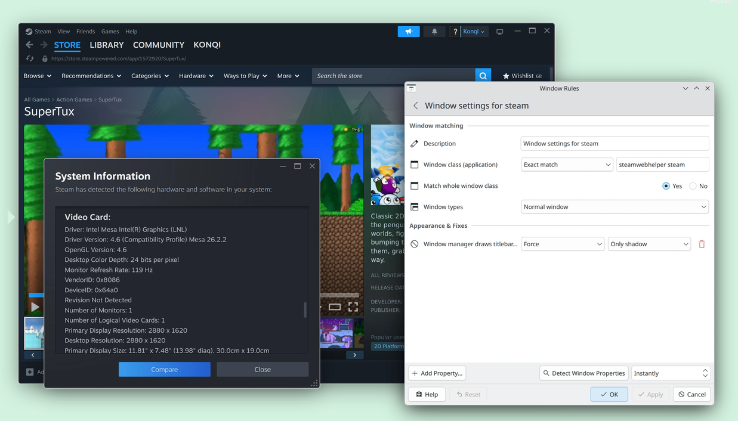Go forward with Steam's forward arrow
738x421 pixels.
click(44, 45)
